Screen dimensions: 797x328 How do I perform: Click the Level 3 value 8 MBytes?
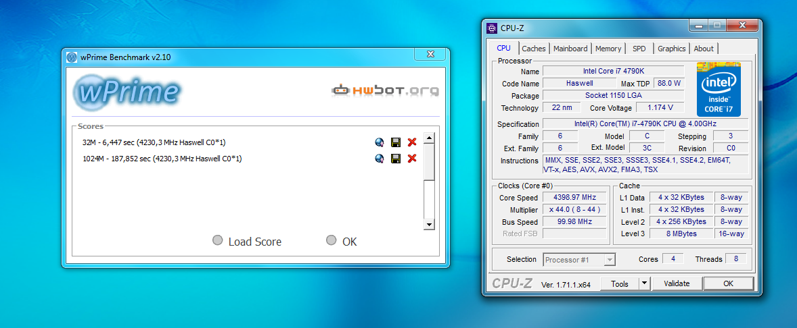681,234
